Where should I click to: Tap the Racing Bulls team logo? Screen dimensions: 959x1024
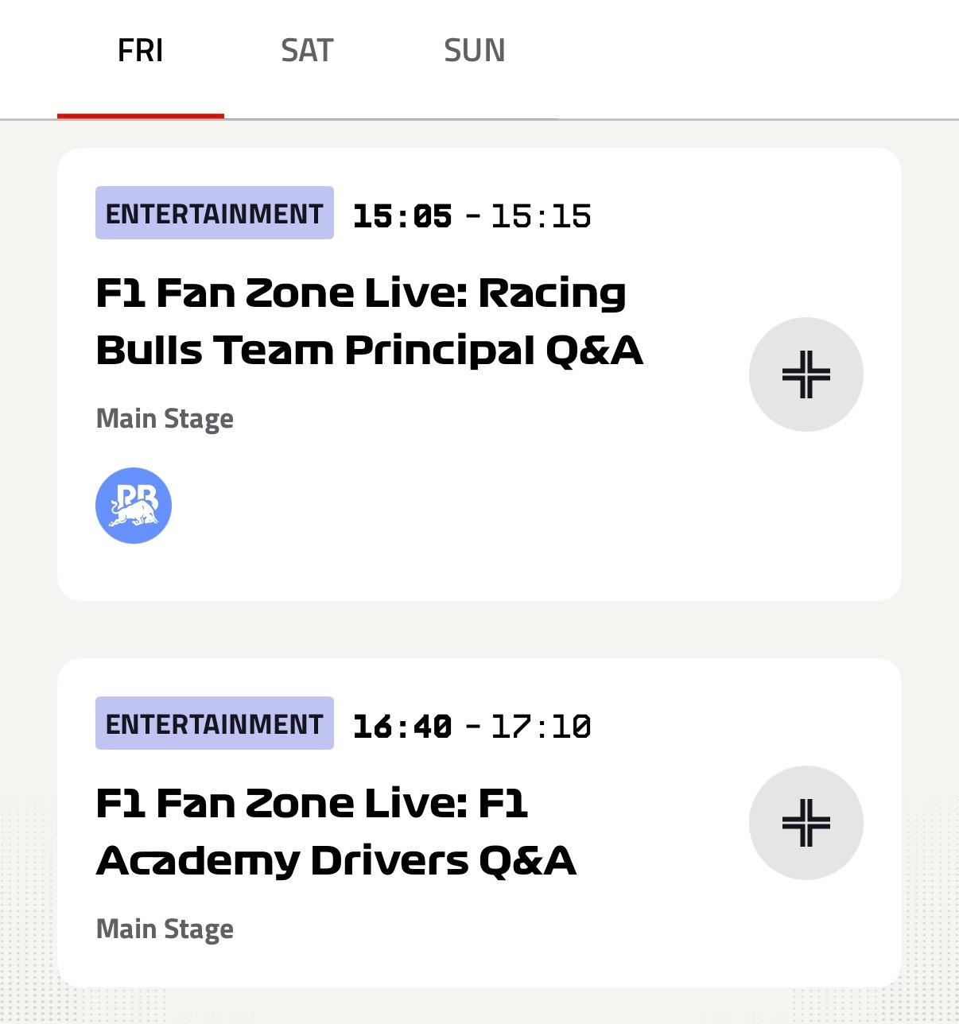[x=134, y=506]
